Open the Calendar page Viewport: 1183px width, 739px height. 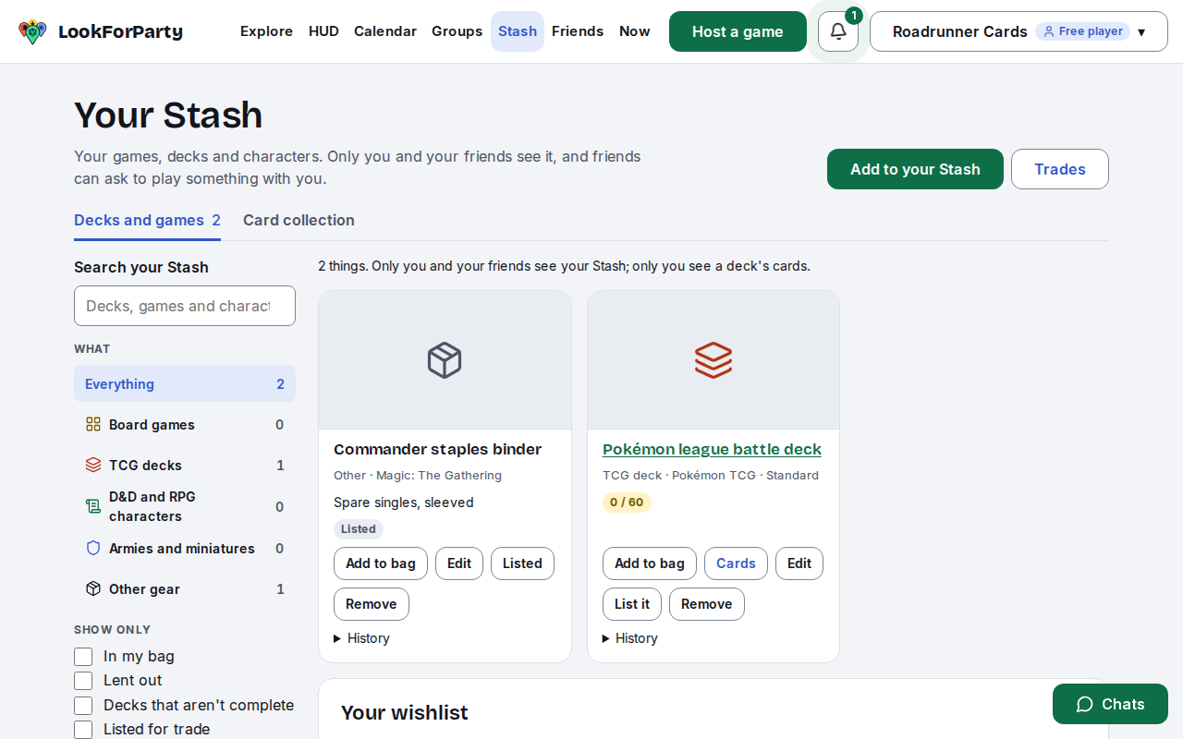point(385,31)
